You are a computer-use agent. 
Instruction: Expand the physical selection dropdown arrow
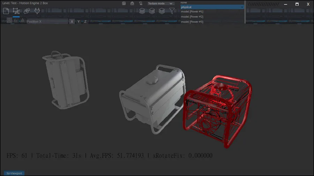pyautogui.click(x=242, y=7)
